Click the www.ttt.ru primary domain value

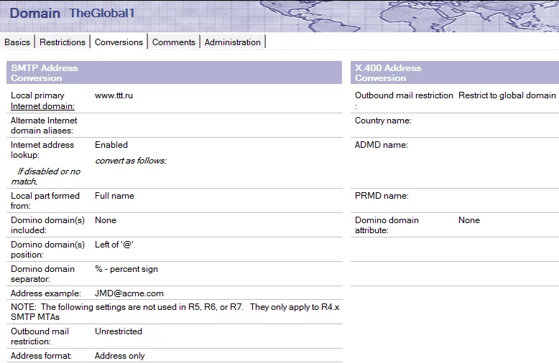[114, 95]
